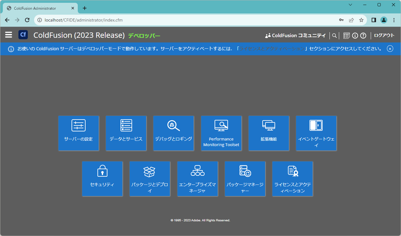This screenshot has width=401, height=236.
Task: Open the hamburger navigation menu
Action: coord(8,35)
